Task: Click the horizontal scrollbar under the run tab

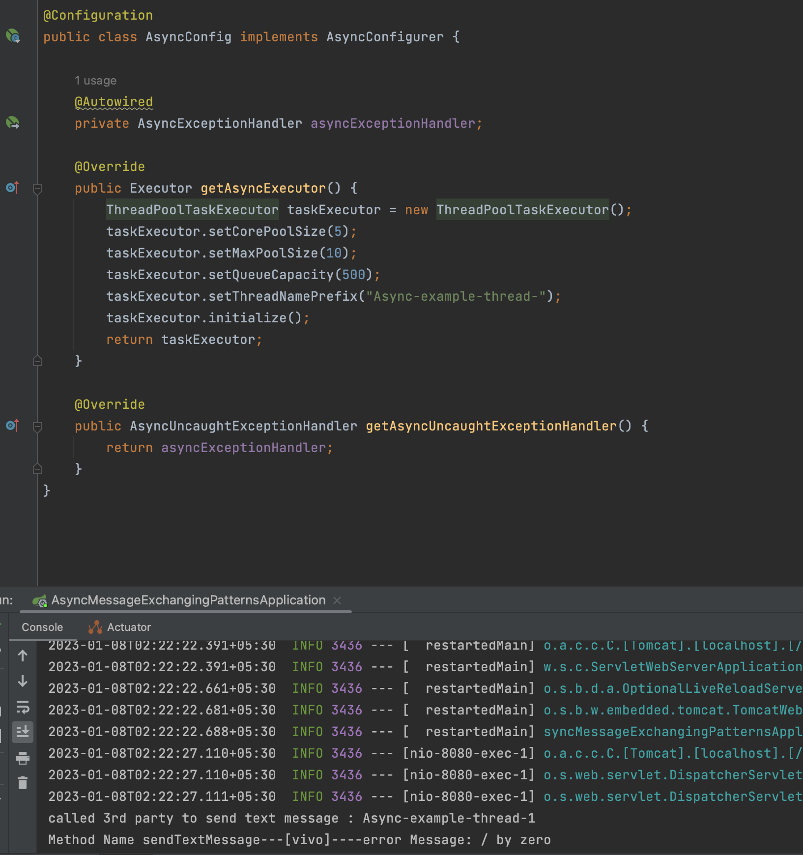Action: click(187, 612)
